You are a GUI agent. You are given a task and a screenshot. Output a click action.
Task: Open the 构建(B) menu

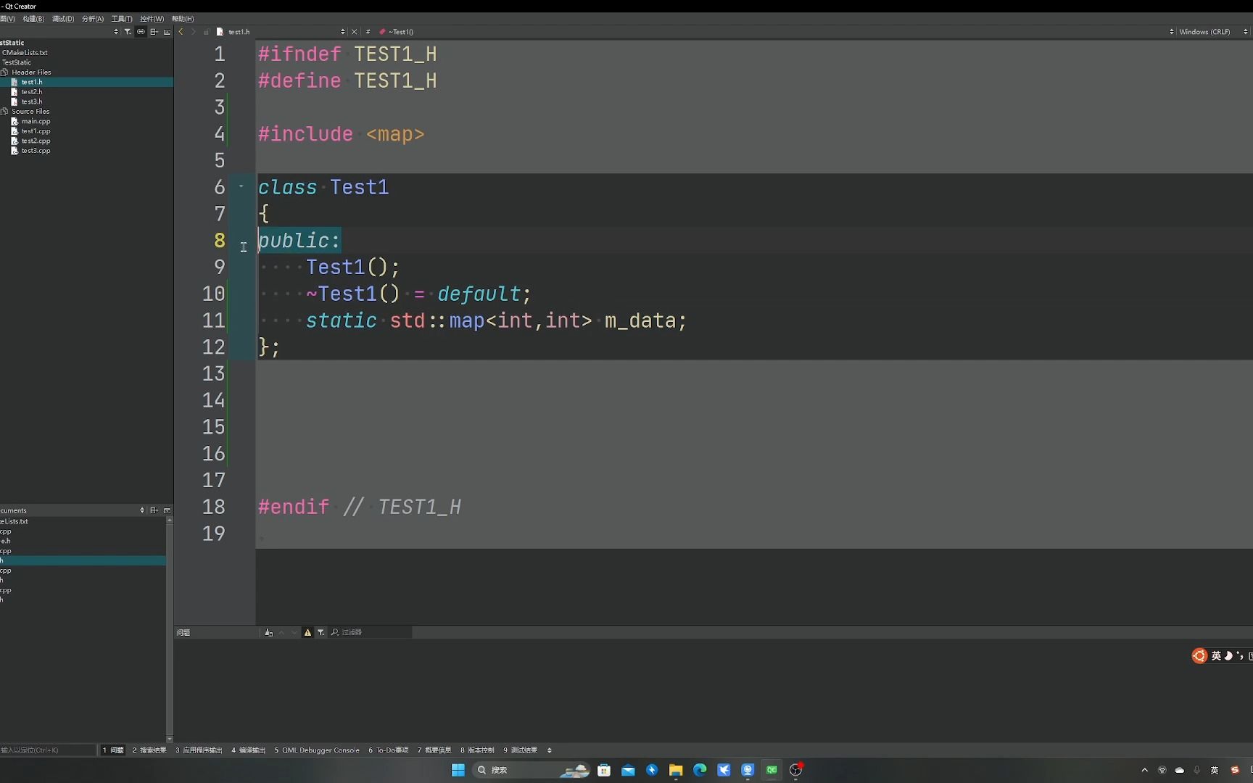pyautogui.click(x=33, y=19)
